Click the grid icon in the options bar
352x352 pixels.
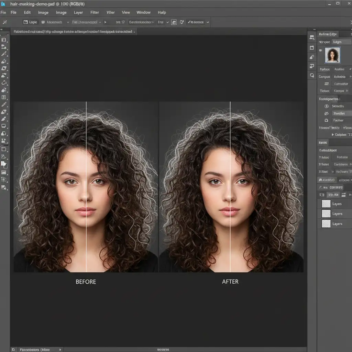(x=174, y=22)
